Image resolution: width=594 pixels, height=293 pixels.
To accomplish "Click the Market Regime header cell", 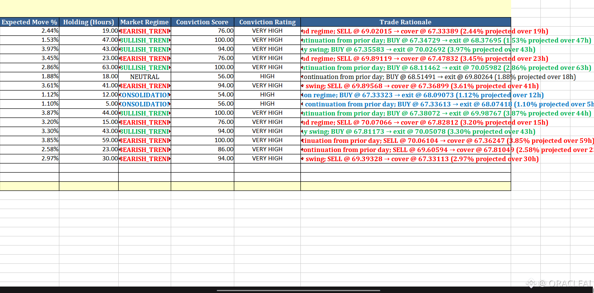I will tap(145, 22).
